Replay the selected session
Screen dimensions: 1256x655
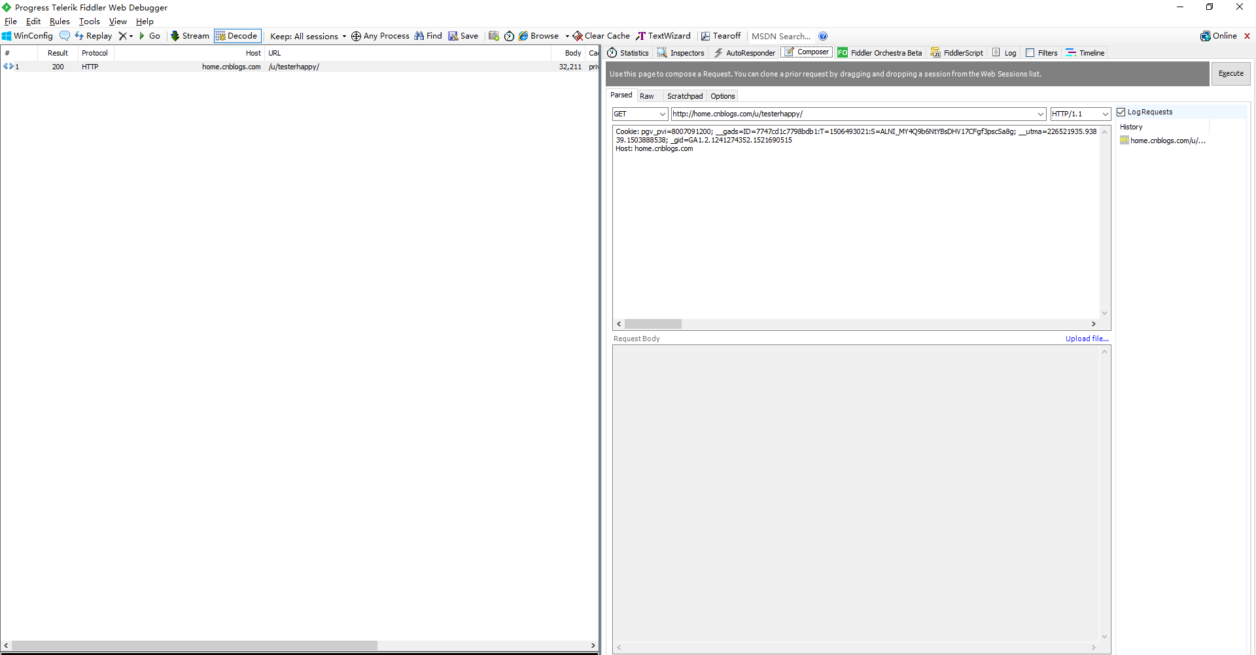(94, 36)
